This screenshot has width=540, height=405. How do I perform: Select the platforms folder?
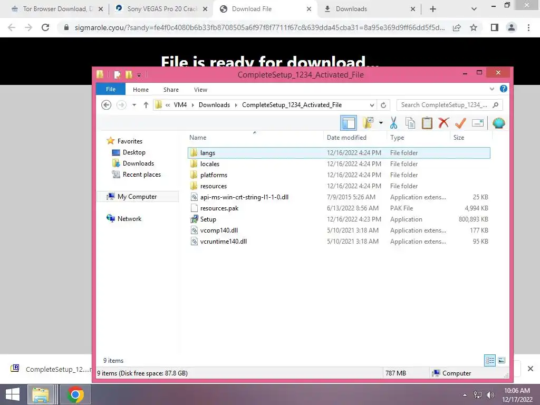click(339, 175)
